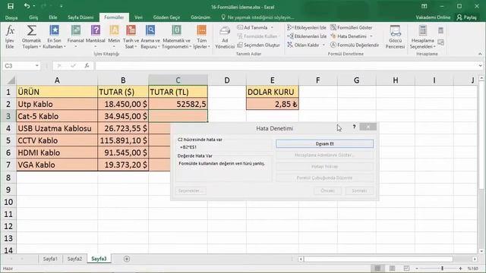Open the Gözcü Penceresi watch window
The height and width of the screenshot is (273, 486).
click(x=395, y=37)
